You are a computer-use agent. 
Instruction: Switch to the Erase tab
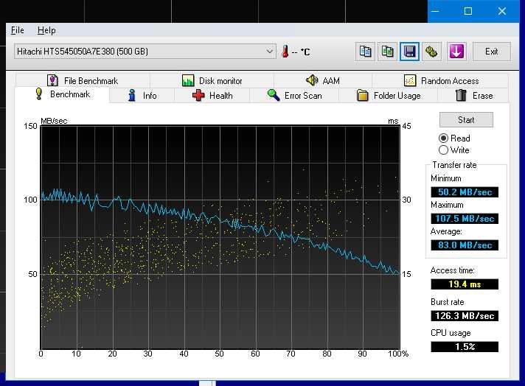[x=474, y=96]
